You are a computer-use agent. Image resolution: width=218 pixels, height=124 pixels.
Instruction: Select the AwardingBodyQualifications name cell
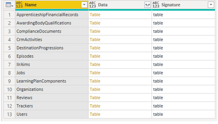[52, 23]
